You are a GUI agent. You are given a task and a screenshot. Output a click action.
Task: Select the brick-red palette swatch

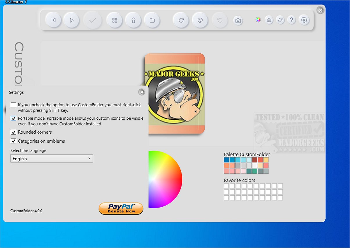tap(255, 160)
